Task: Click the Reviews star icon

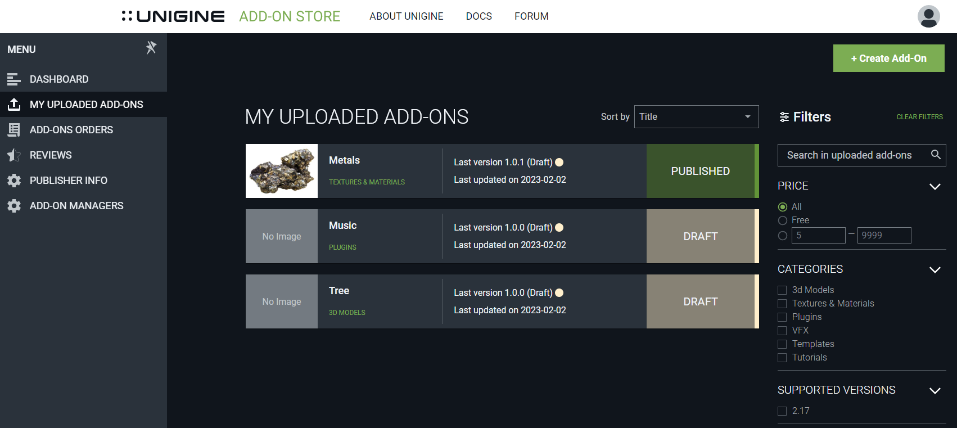Action: point(14,155)
